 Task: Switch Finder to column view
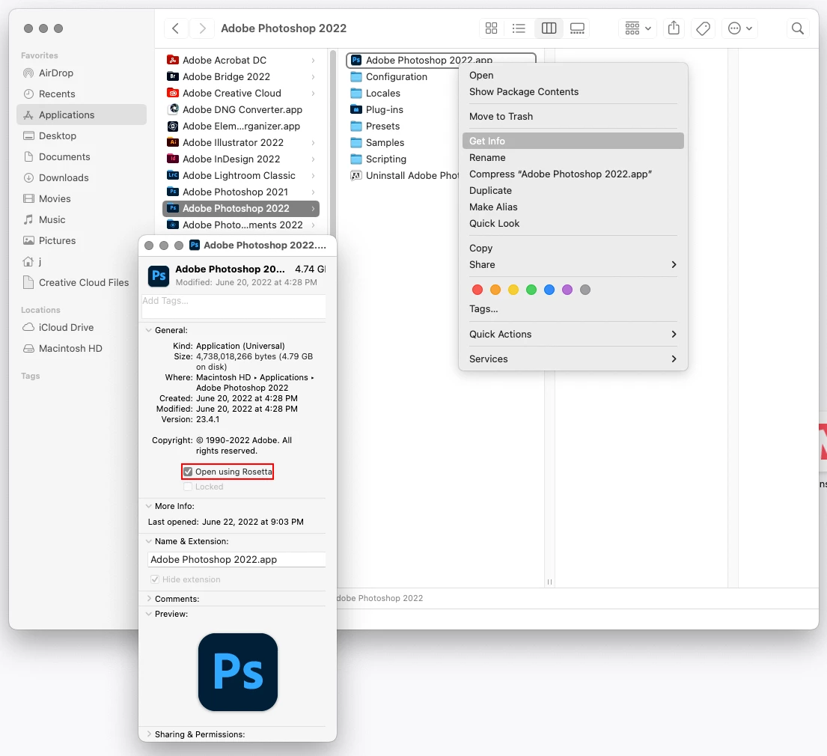point(549,28)
